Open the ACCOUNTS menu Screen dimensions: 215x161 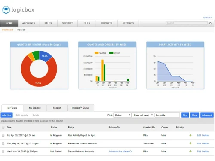click(28, 23)
